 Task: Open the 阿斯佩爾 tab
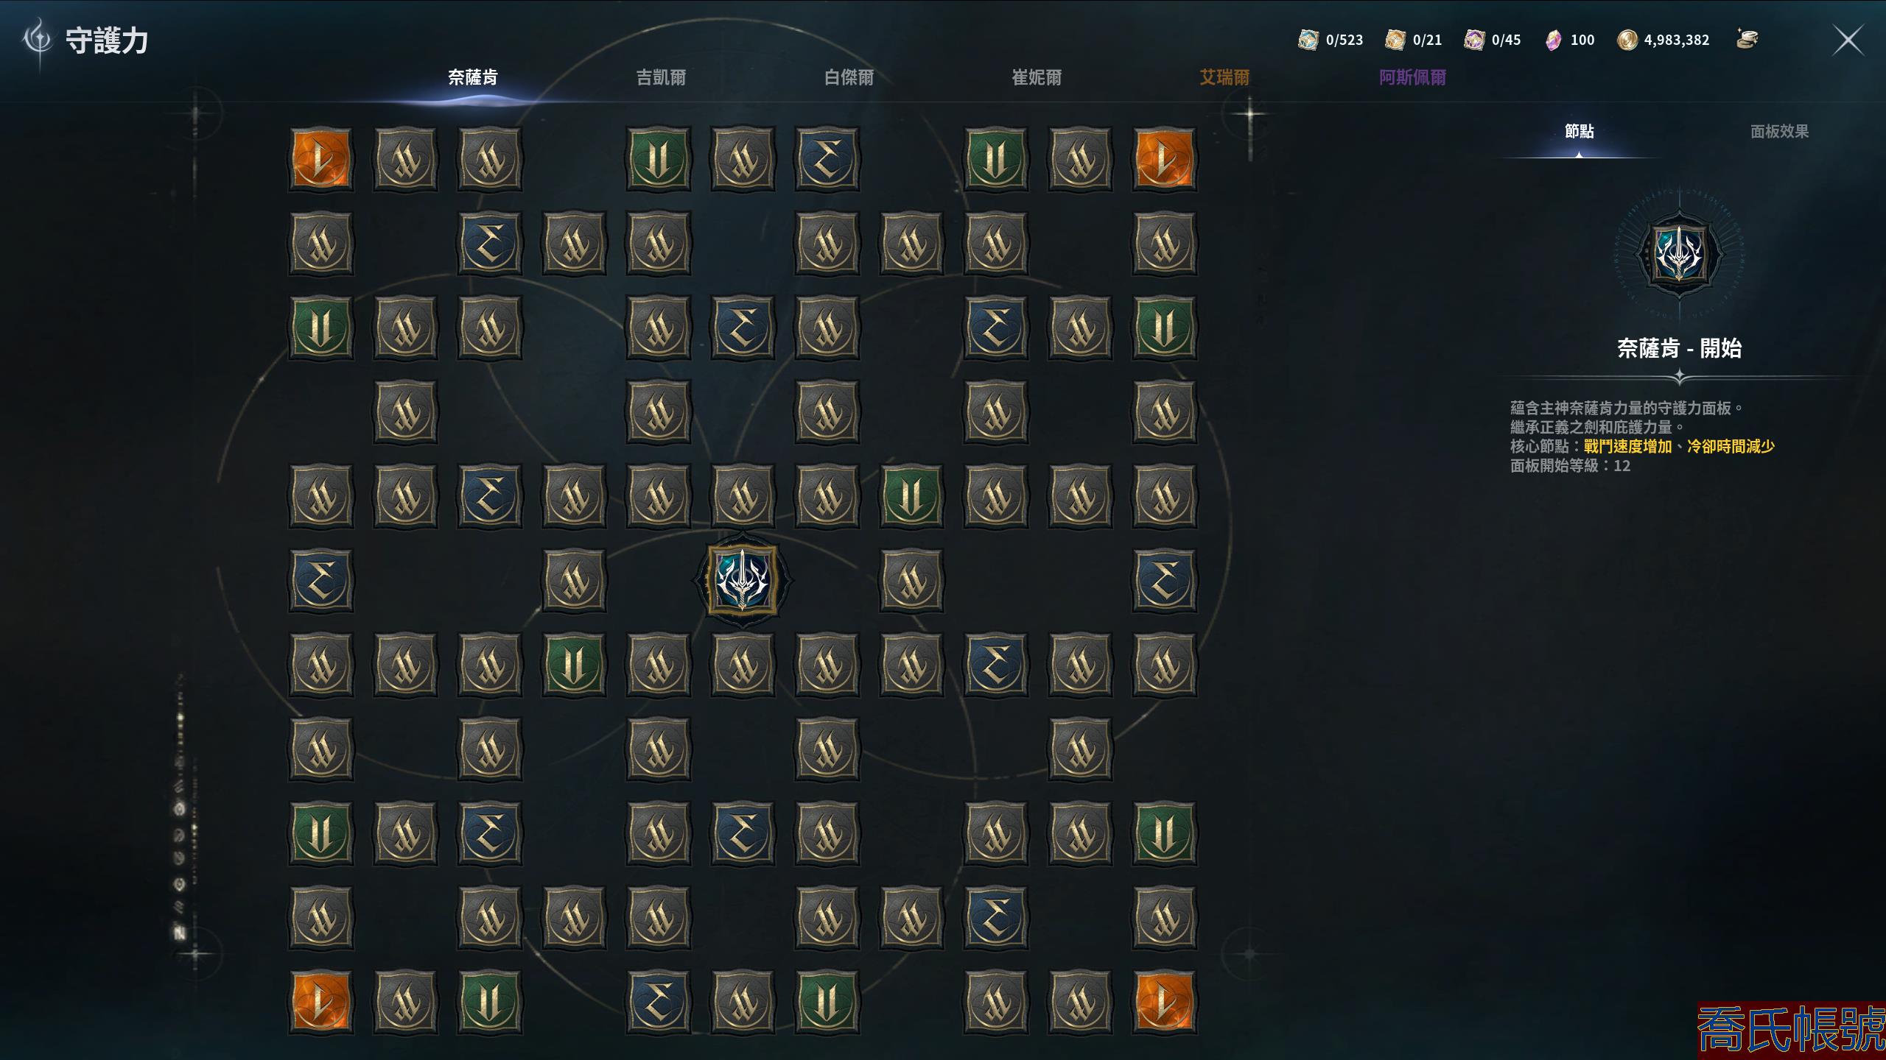pos(1412,77)
